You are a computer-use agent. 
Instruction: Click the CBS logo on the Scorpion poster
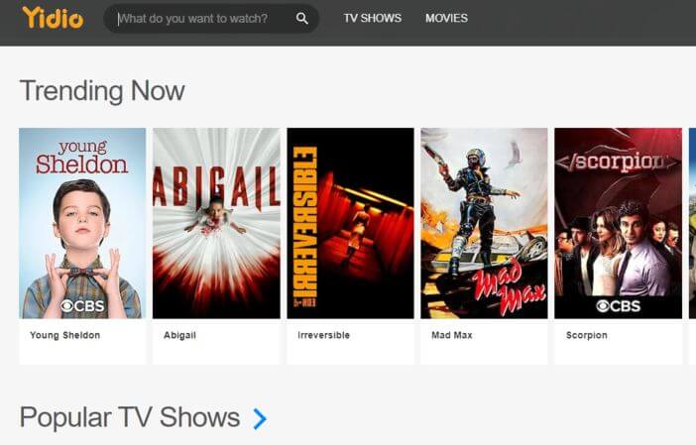(619, 305)
